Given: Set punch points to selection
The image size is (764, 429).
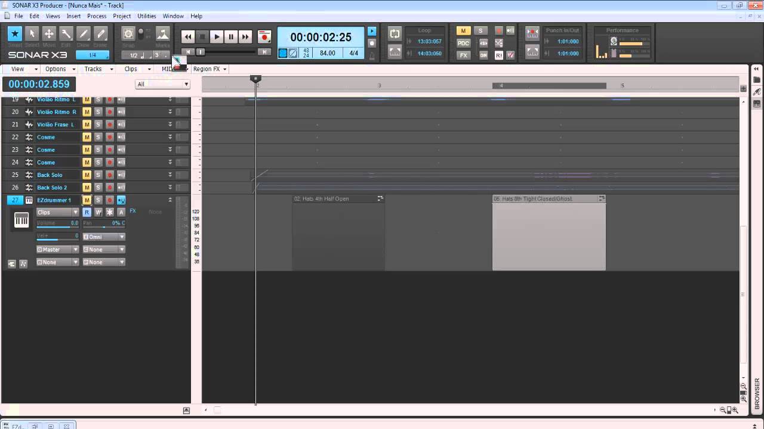Looking at the screenshot, I should tap(532, 52).
